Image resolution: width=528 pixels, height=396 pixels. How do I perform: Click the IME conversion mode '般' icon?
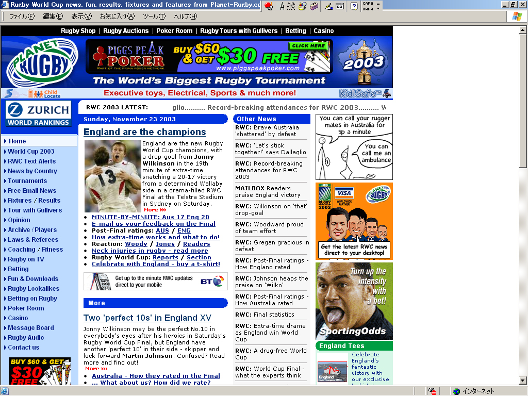tap(291, 6)
